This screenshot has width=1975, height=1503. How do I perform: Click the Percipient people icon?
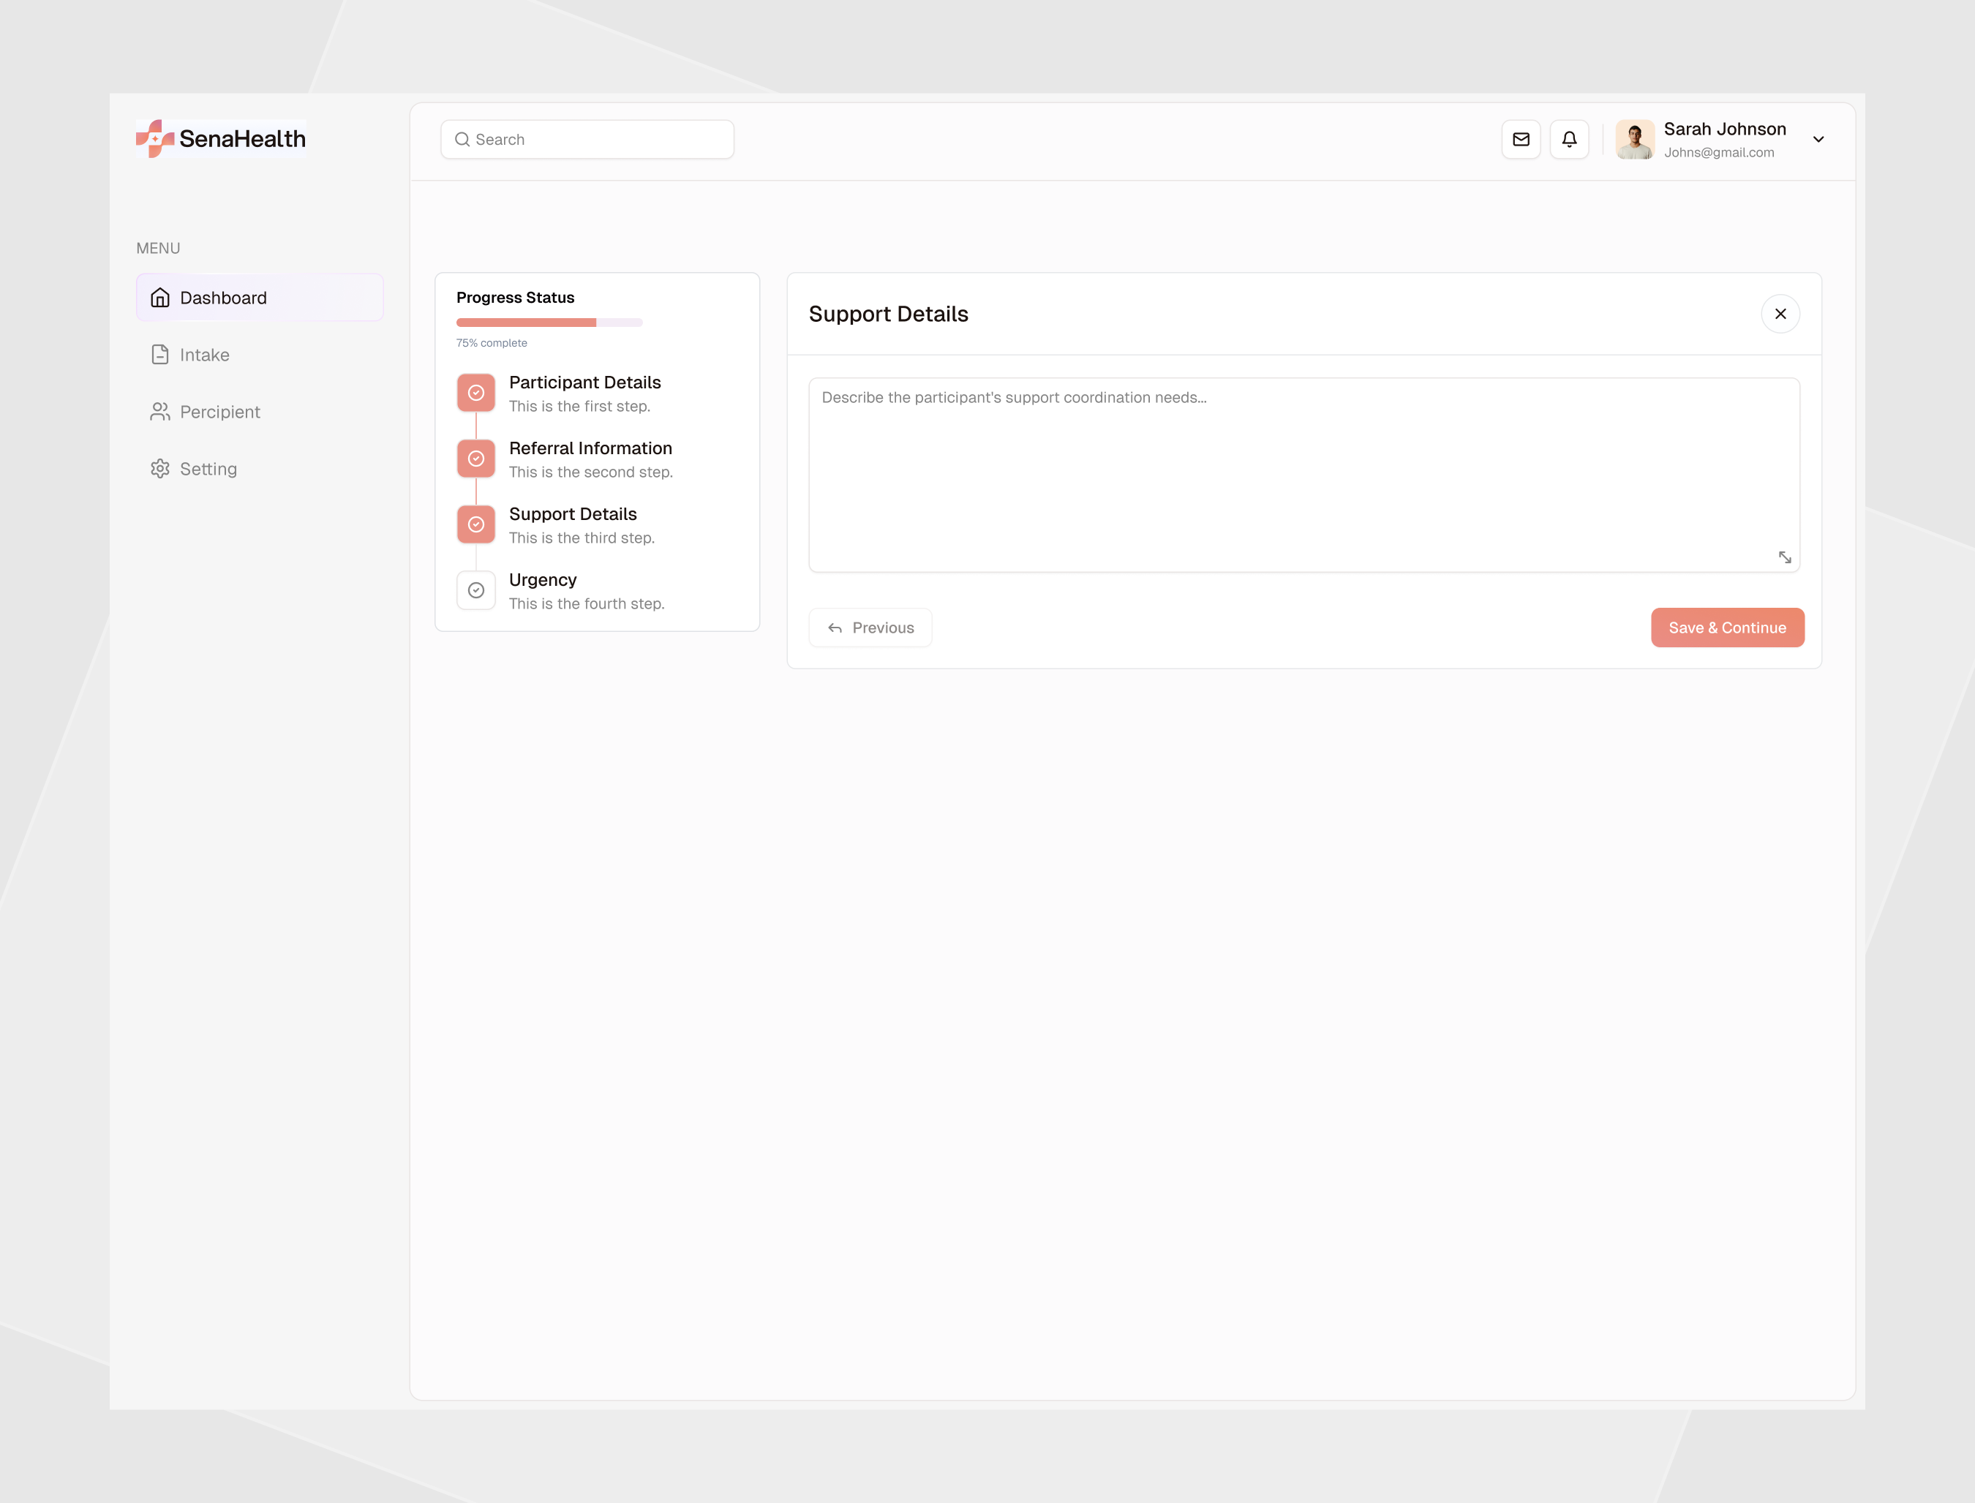[160, 412]
